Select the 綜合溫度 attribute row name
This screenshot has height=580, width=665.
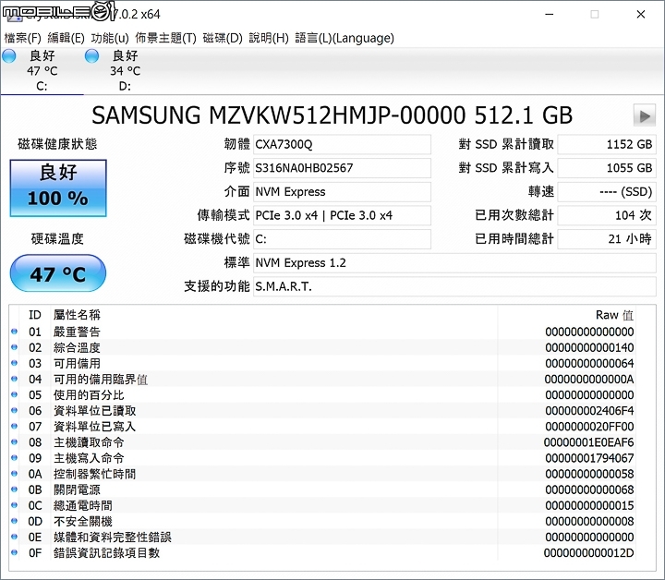click(77, 347)
